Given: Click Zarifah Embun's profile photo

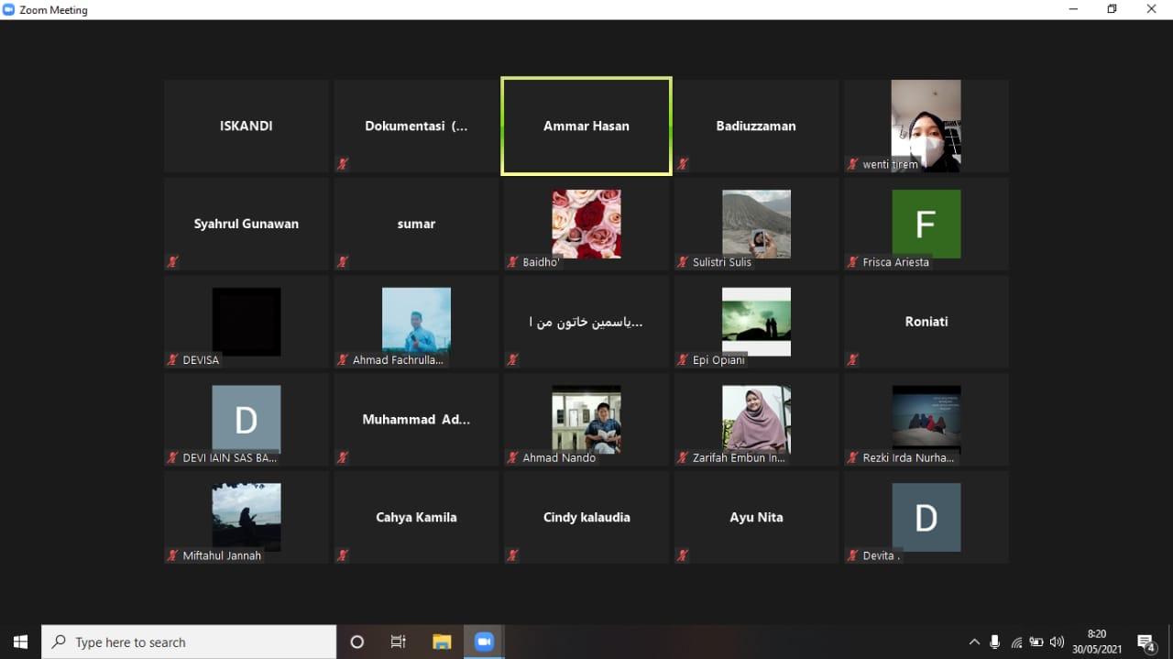Looking at the screenshot, I should 756,419.
